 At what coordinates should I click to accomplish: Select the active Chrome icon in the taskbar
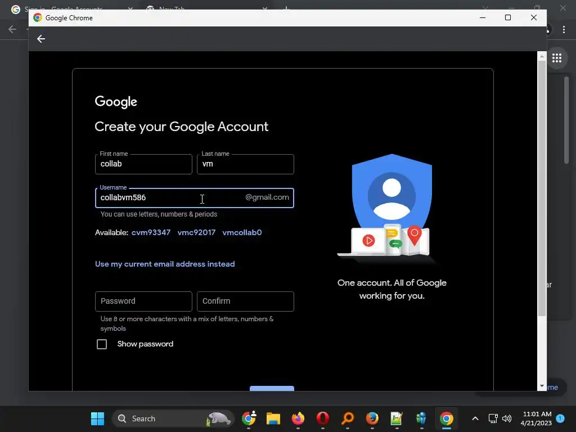(446, 418)
